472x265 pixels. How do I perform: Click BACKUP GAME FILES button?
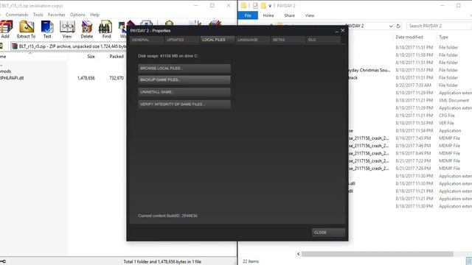(x=184, y=79)
